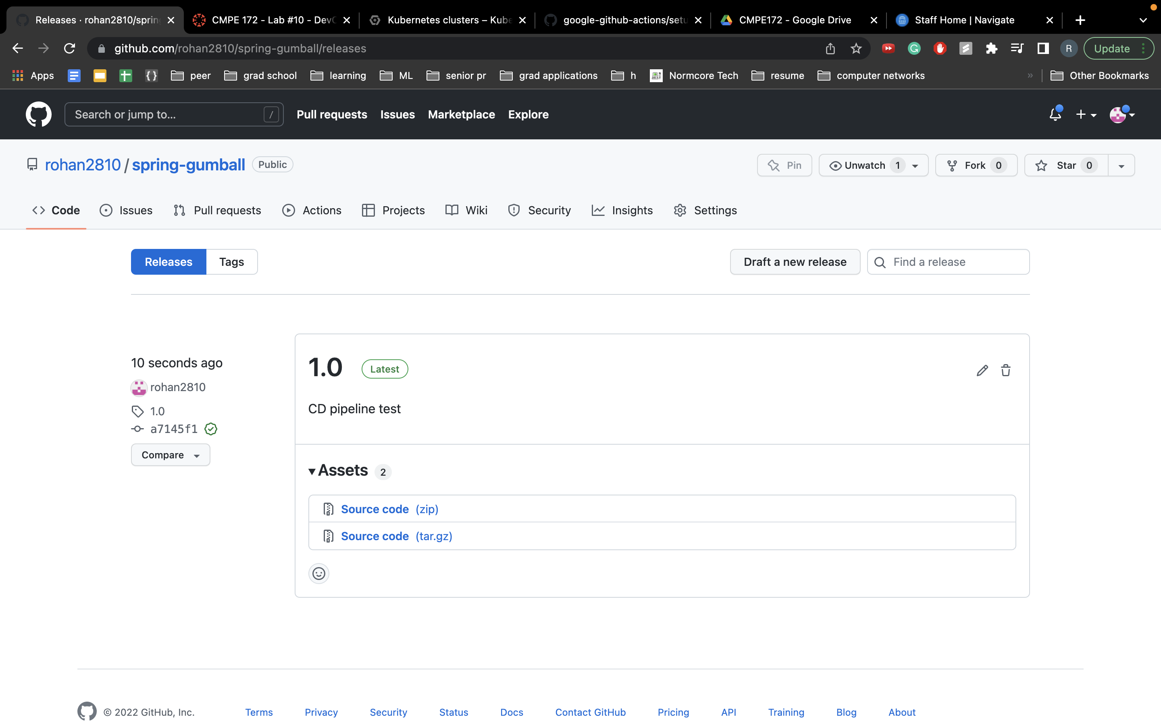
Task: Click Draft a new release button
Action: coord(795,262)
